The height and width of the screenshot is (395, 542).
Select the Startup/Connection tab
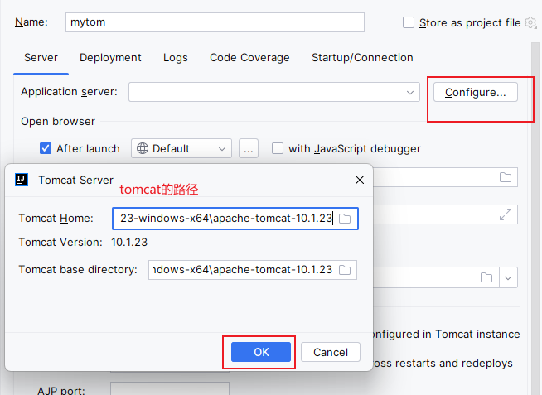tap(362, 58)
